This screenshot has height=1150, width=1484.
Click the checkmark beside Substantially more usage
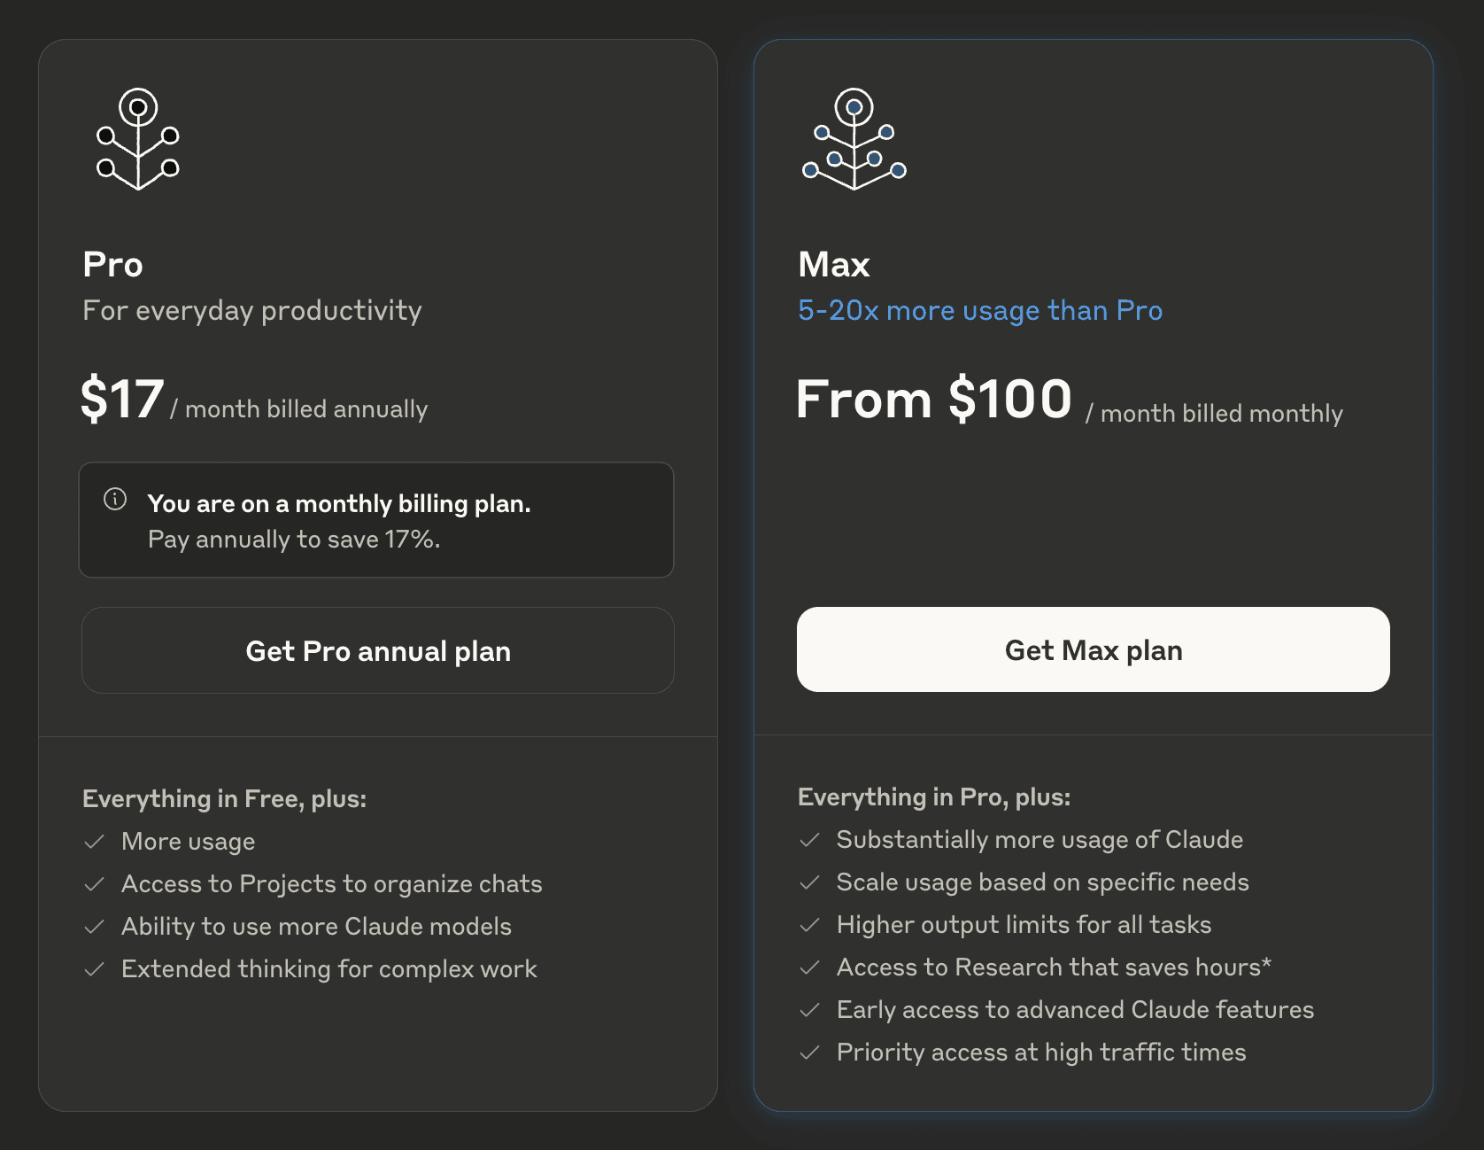[x=810, y=839]
